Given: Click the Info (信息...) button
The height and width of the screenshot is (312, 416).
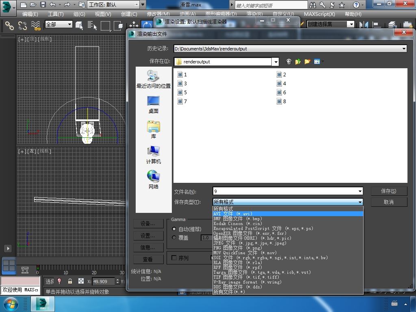Looking at the screenshot, I should point(148,247).
